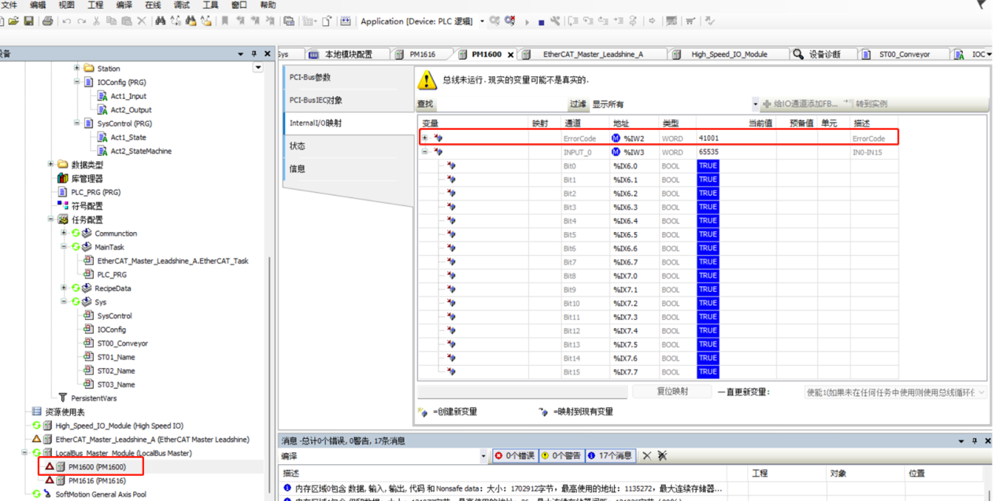Image resolution: width=999 pixels, height=501 pixels.
Task: Toggle the 0个警告 warnings filter
Action: coord(561,455)
